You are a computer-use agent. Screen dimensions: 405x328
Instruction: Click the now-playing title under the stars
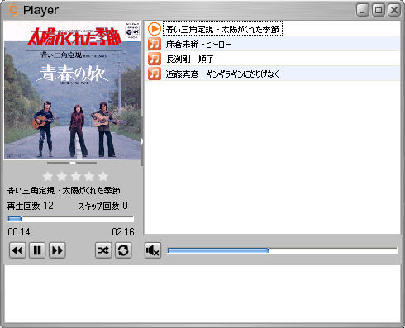(x=64, y=191)
